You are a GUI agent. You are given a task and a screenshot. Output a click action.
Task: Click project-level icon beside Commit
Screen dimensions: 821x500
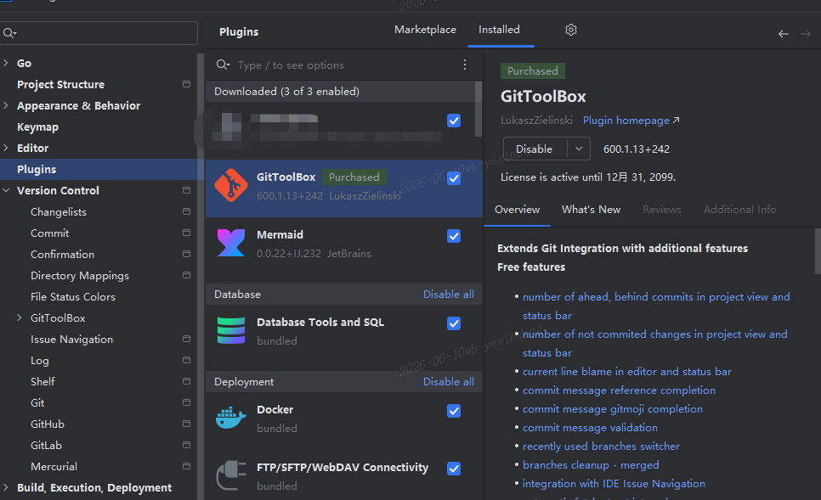point(186,233)
